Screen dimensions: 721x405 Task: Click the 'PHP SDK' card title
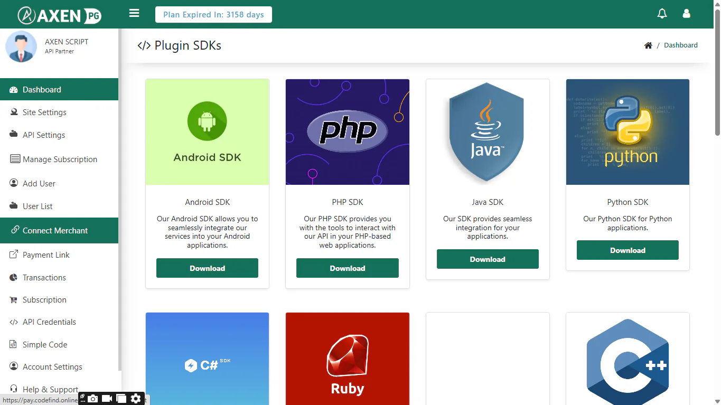click(x=348, y=202)
